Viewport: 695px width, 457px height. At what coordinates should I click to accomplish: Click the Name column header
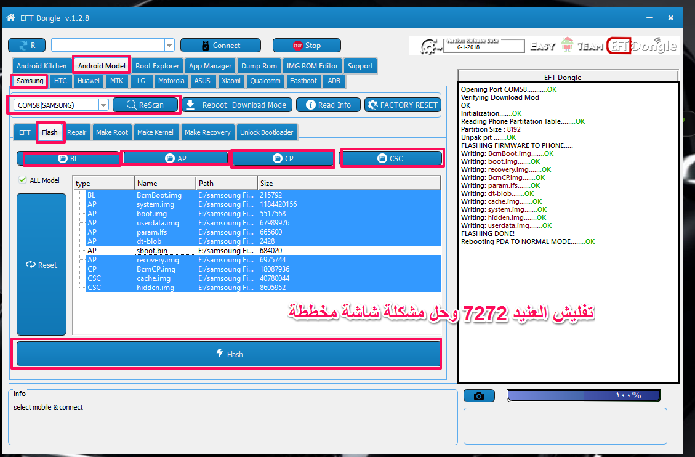coord(166,183)
